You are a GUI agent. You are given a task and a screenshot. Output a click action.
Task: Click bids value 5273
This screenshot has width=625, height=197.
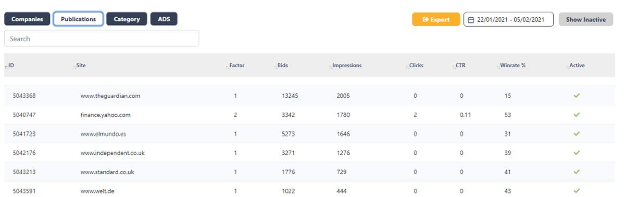[x=288, y=134]
